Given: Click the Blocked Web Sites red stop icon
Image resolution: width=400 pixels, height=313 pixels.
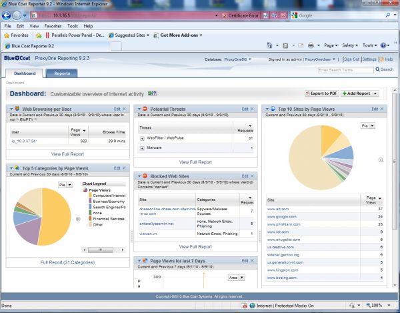Looking at the screenshot, I should (x=145, y=176).
